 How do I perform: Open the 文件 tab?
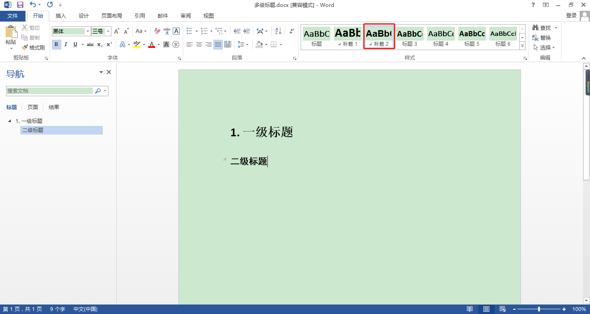[x=13, y=16]
